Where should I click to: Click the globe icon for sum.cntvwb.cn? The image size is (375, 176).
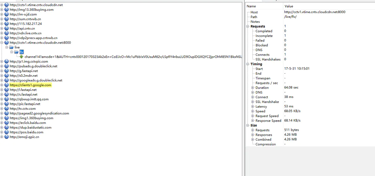click(x=7, y=19)
